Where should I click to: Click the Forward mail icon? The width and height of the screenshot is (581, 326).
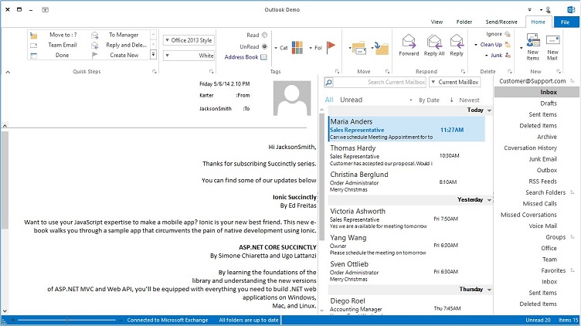coord(409,42)
